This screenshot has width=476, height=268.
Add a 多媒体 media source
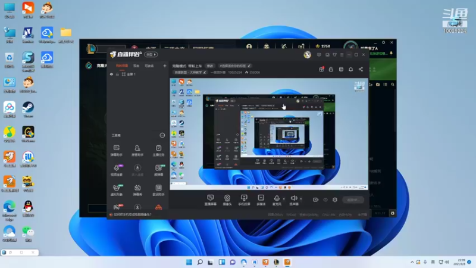click(261, 200)
